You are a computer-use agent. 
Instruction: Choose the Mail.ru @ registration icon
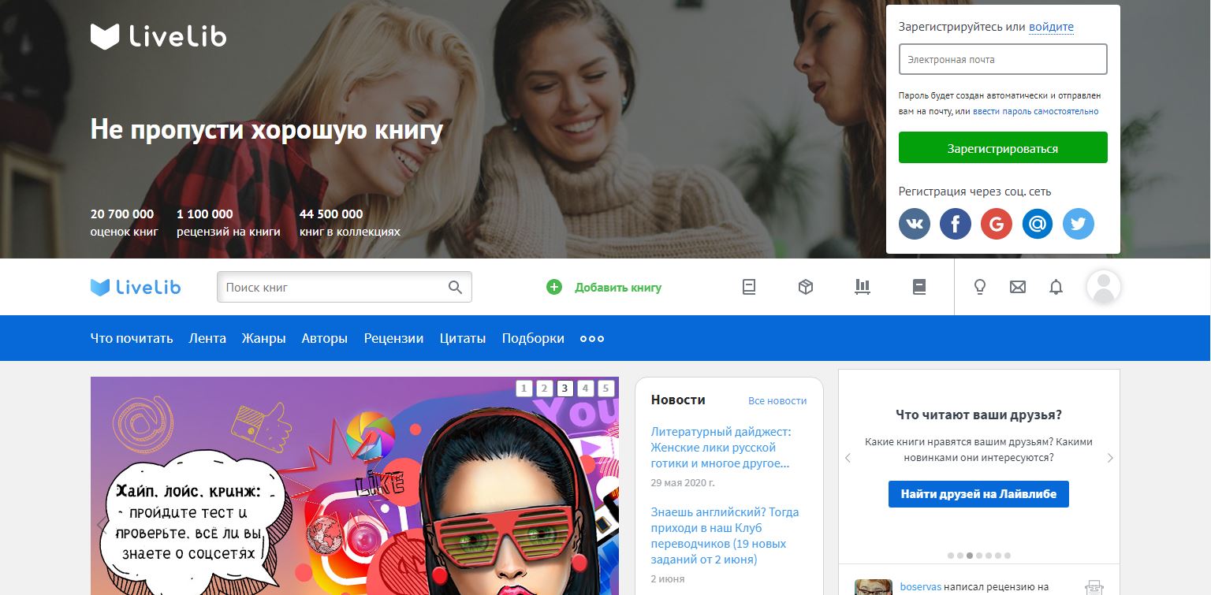tap(1038, 225)
